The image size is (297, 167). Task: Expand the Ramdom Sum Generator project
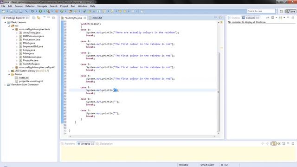pos(5,84)
